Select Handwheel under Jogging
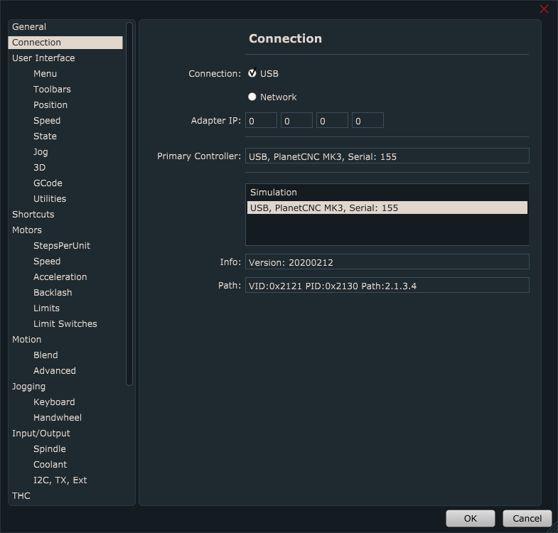The image size is (558, 533). [x=58, y=418]
